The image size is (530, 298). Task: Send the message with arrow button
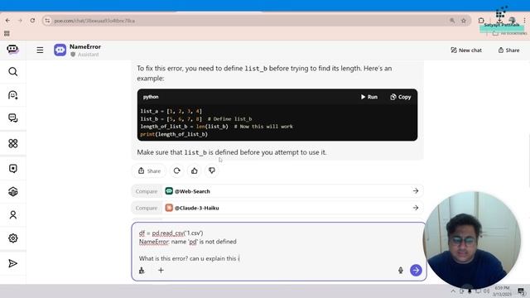416,271
